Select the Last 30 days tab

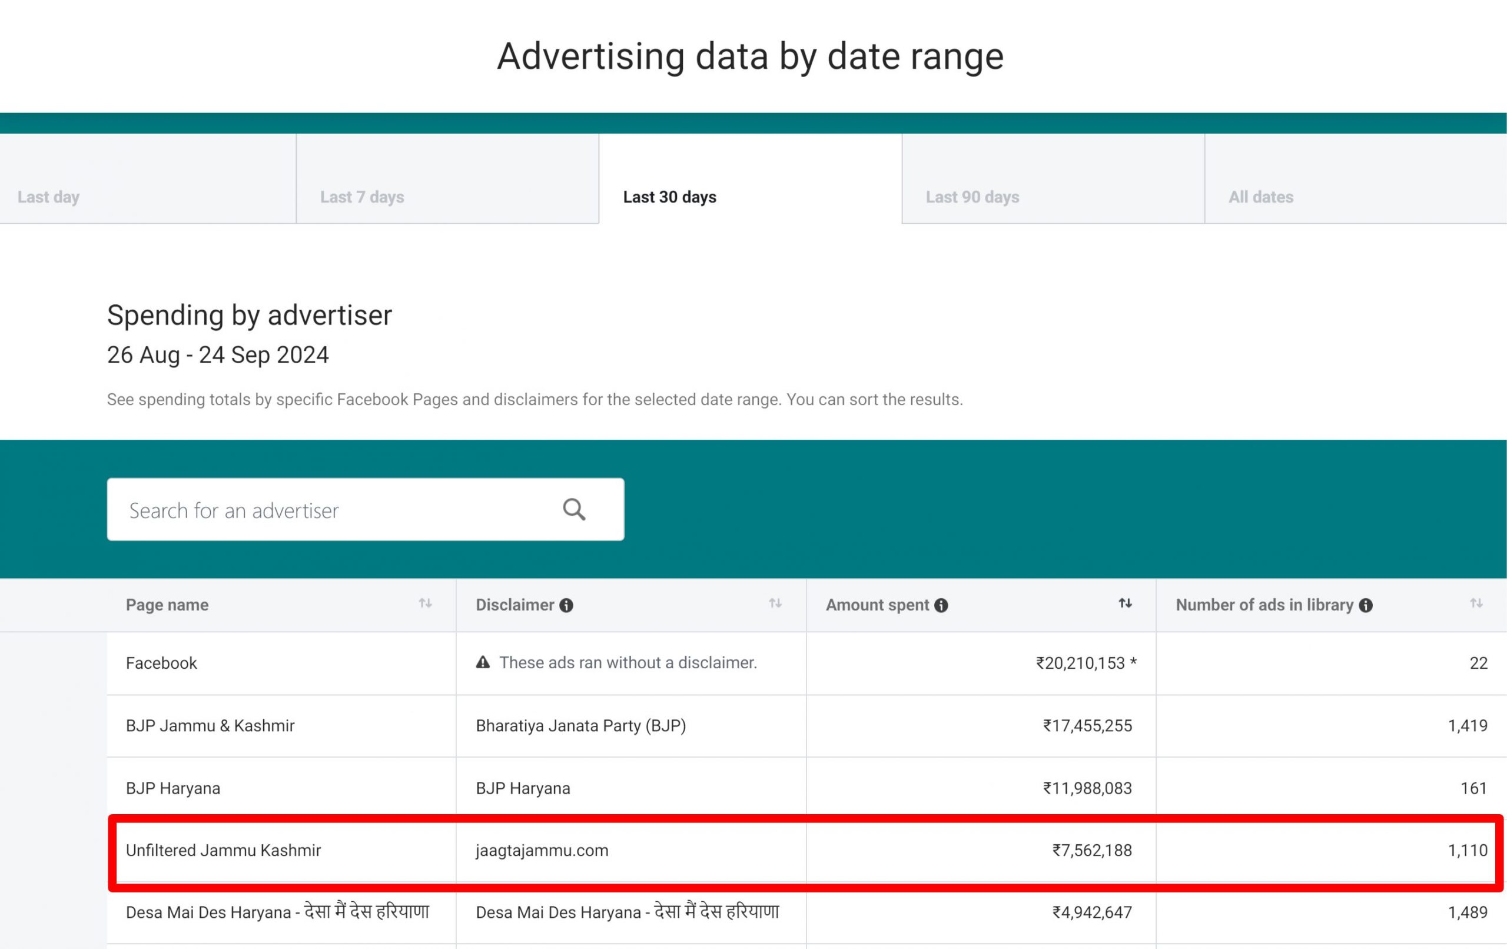(x=751, y=178)
